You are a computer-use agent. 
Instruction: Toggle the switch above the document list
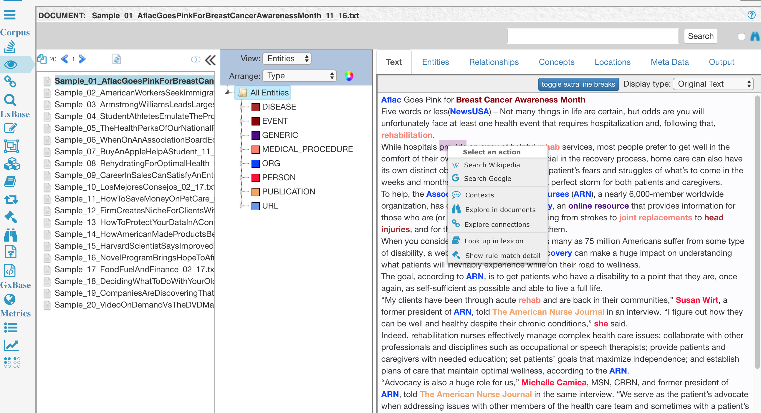[x=195, y=60]
